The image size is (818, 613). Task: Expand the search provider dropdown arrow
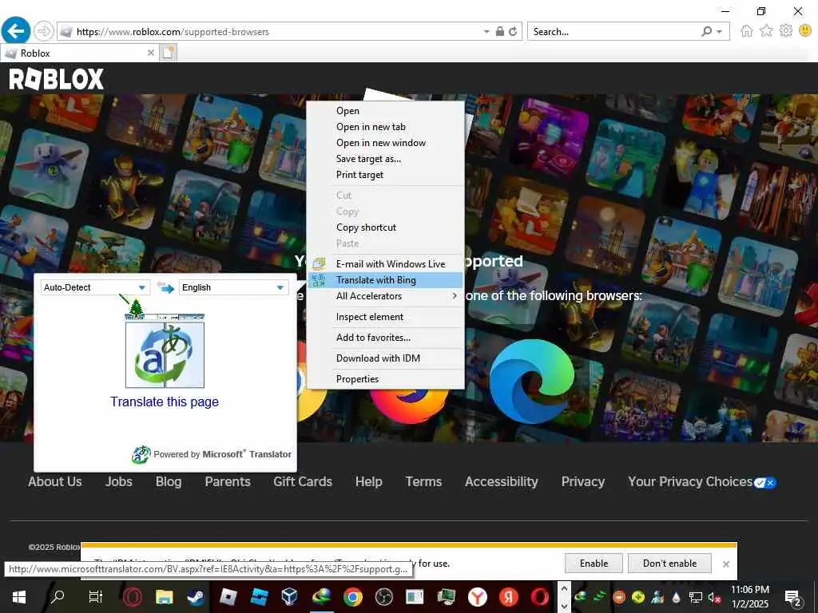tap(720, 32)
